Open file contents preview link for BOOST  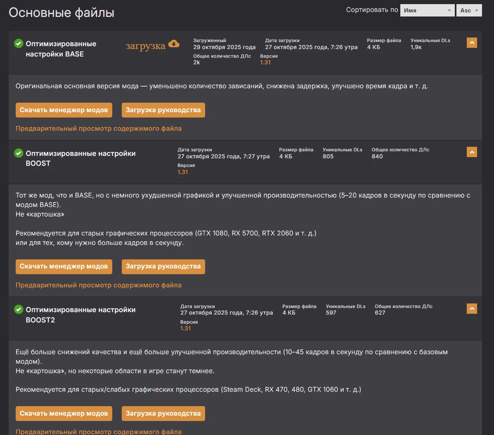[x=99, y=285]
